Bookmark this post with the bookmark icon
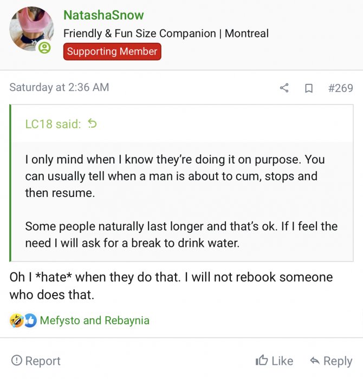363x379 pixels. [309, 88]
